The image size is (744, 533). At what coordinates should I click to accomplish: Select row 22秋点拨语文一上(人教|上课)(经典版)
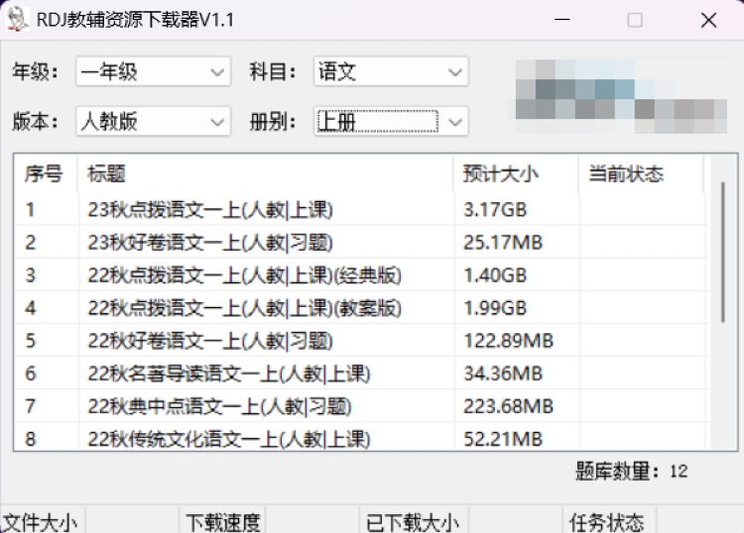point(361,274)
